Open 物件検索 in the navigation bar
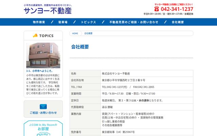Screen dimensions: 217x136 (x=39, y=22)
